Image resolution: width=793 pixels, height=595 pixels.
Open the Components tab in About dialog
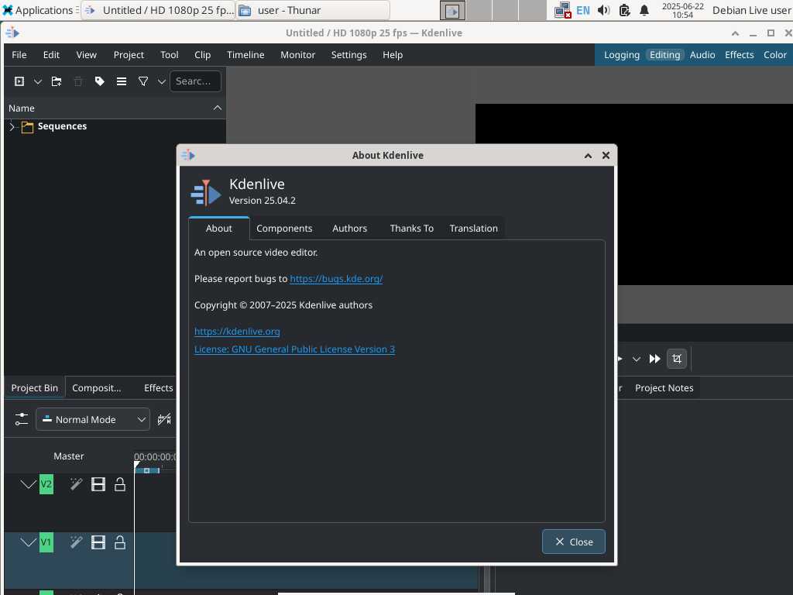(x=284, y=229)
